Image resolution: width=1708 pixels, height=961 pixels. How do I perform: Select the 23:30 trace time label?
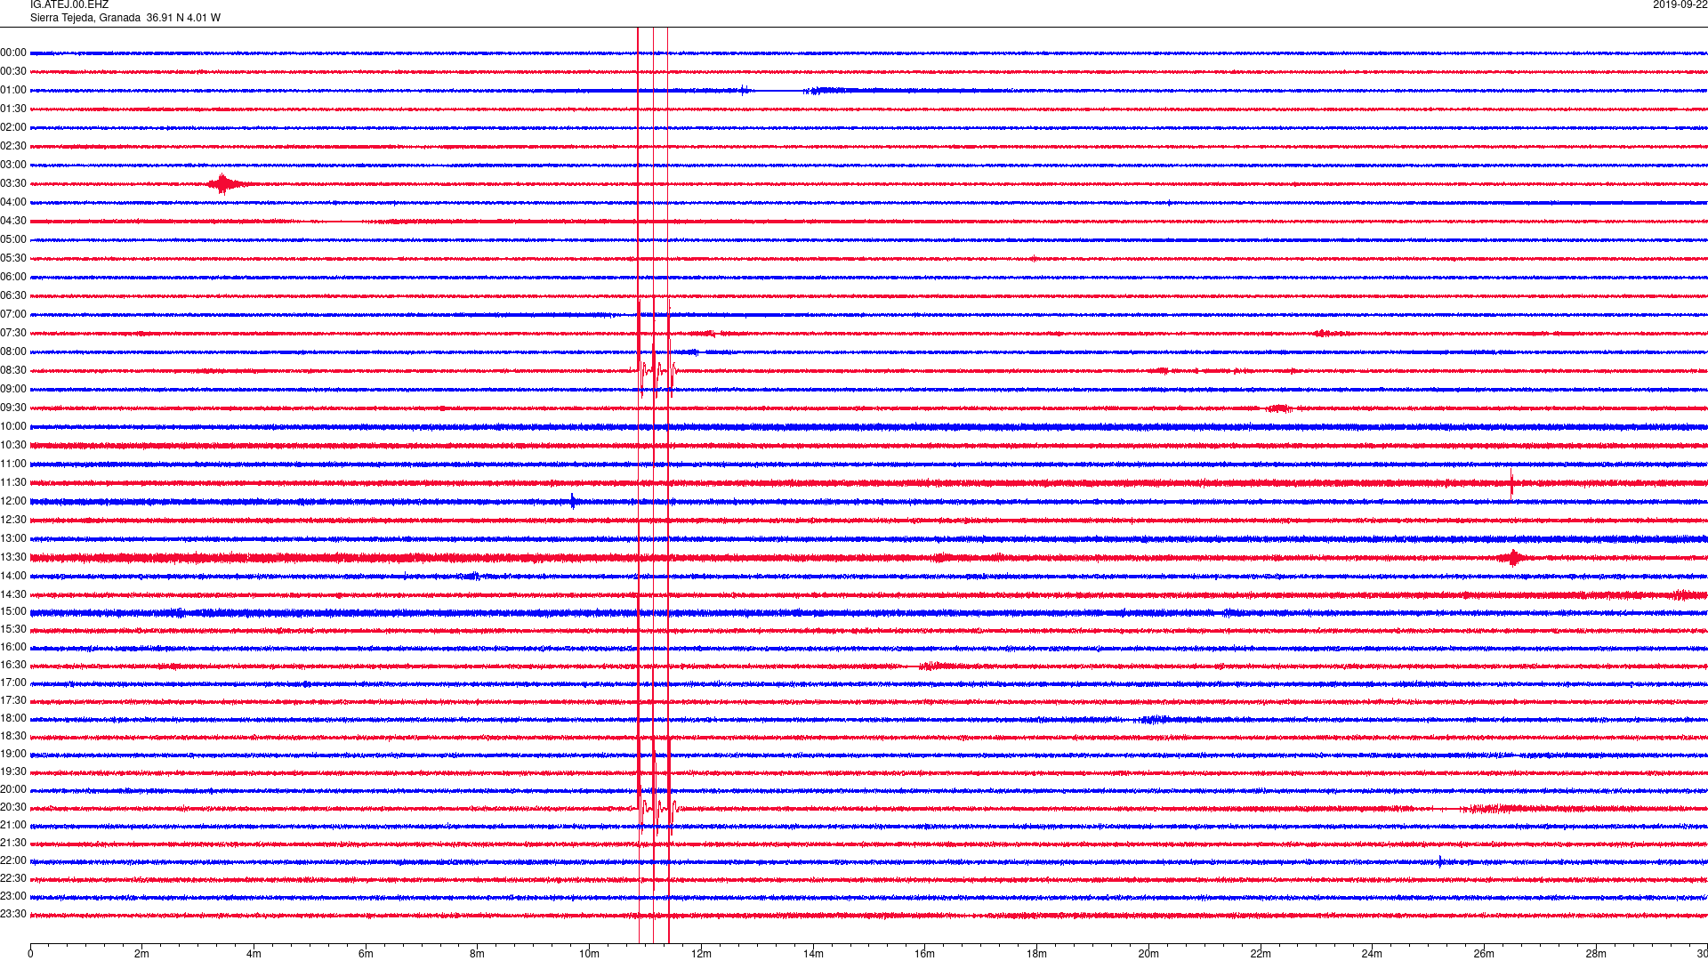[x=13, y=914]
